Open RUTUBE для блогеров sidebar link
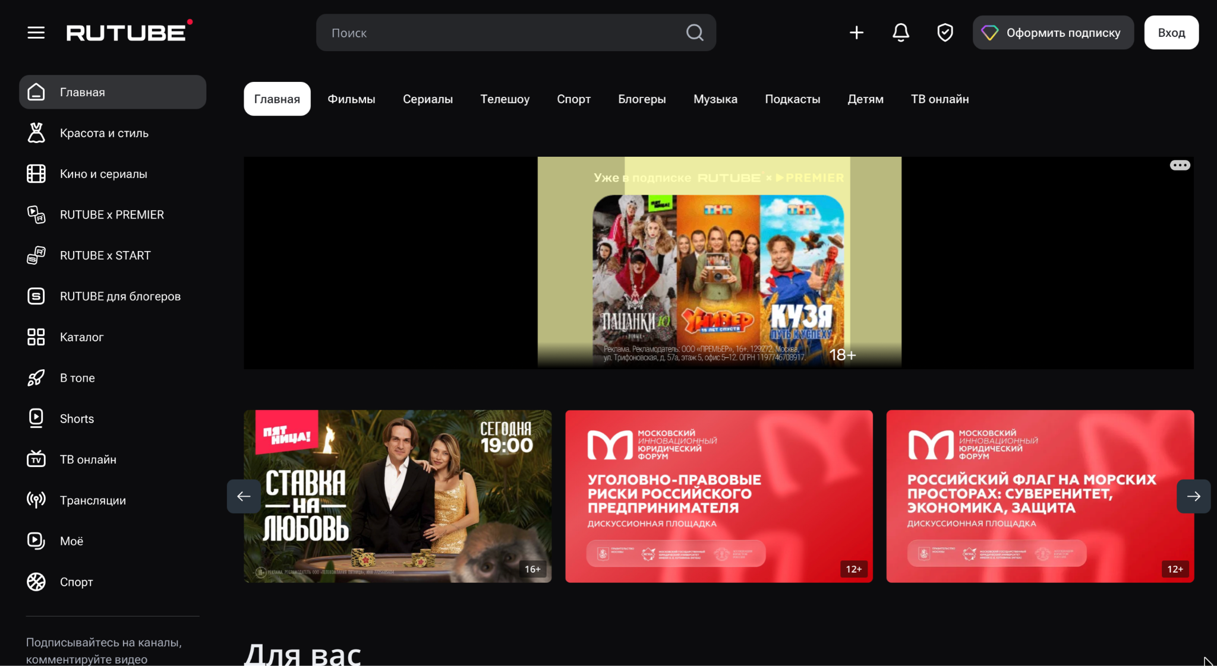Image resolution: width=1217 pixels, height=666 pixels. pyautogui.click(x=113, y=296)
